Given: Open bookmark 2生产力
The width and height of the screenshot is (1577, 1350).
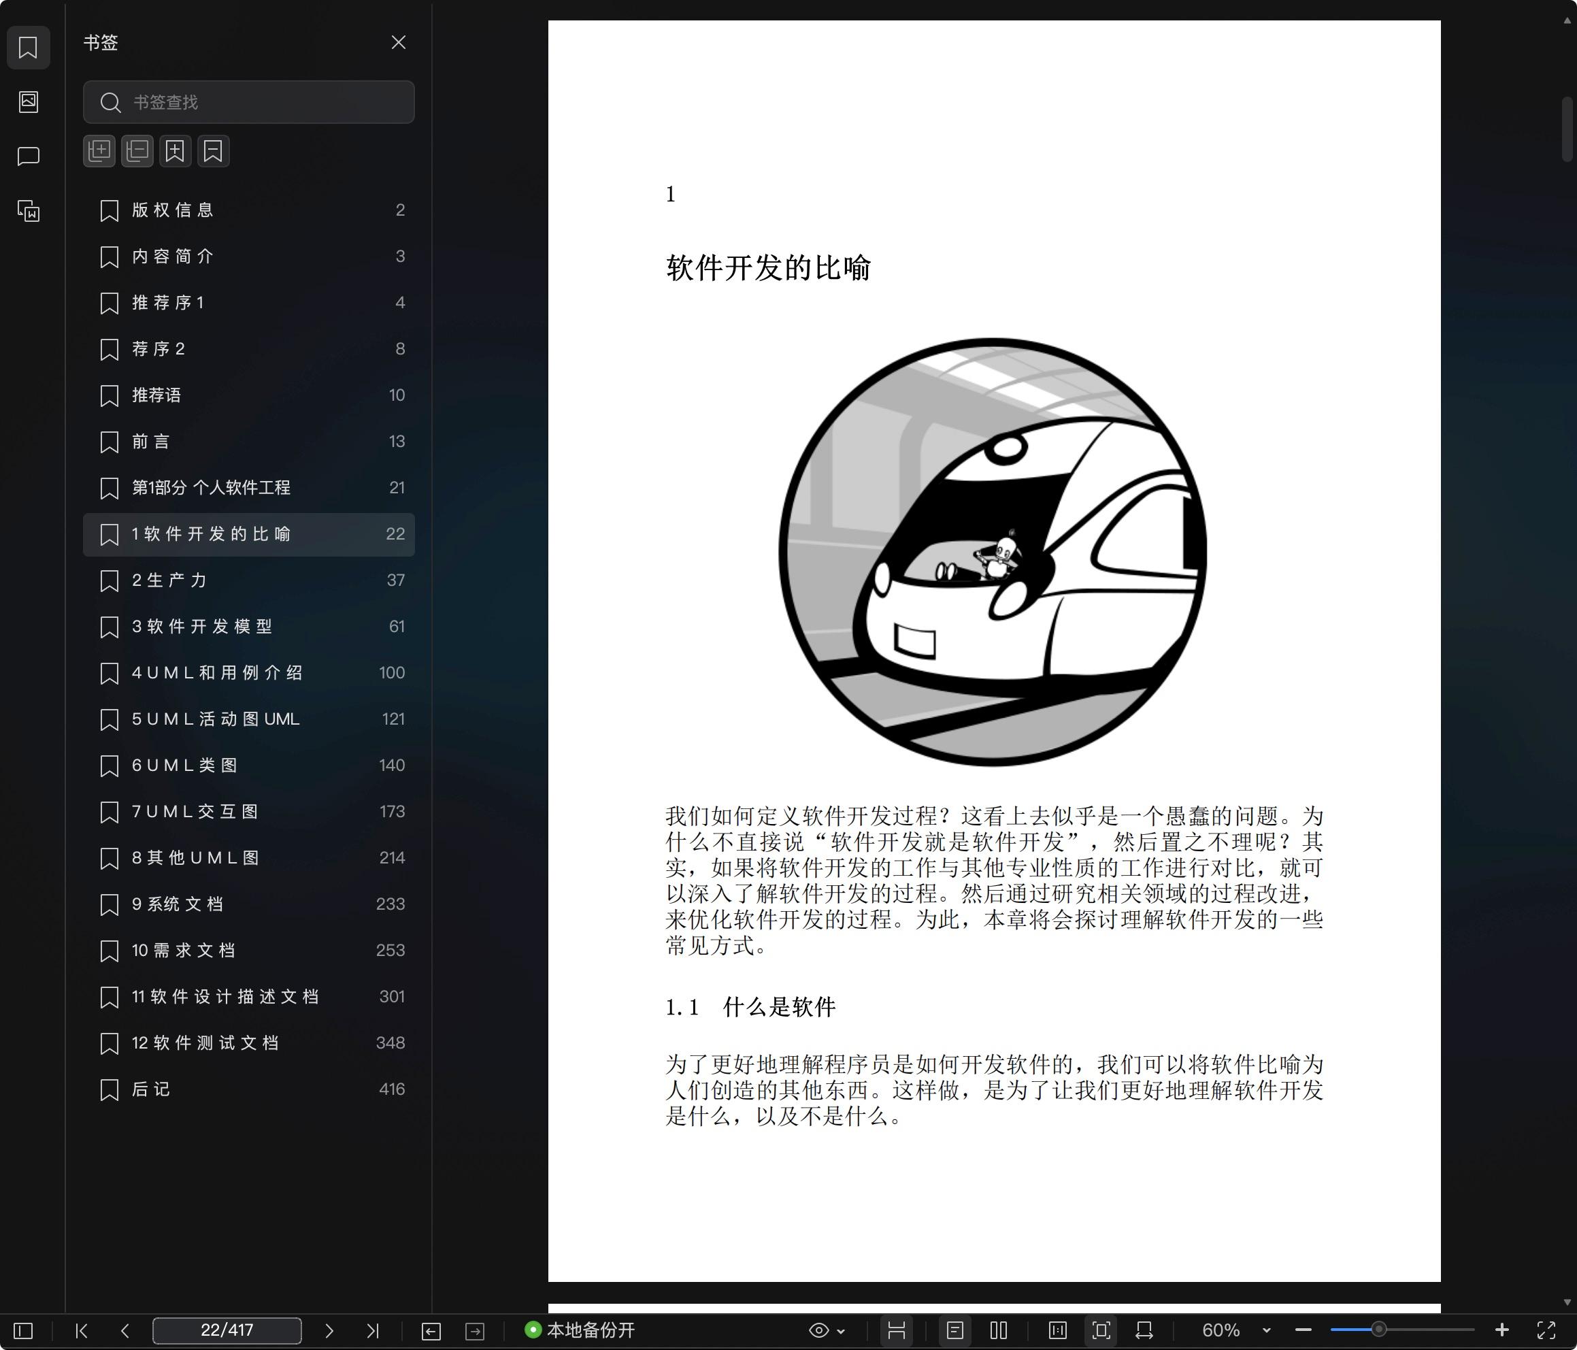Looking at the screenshot, I should point(249,580).
